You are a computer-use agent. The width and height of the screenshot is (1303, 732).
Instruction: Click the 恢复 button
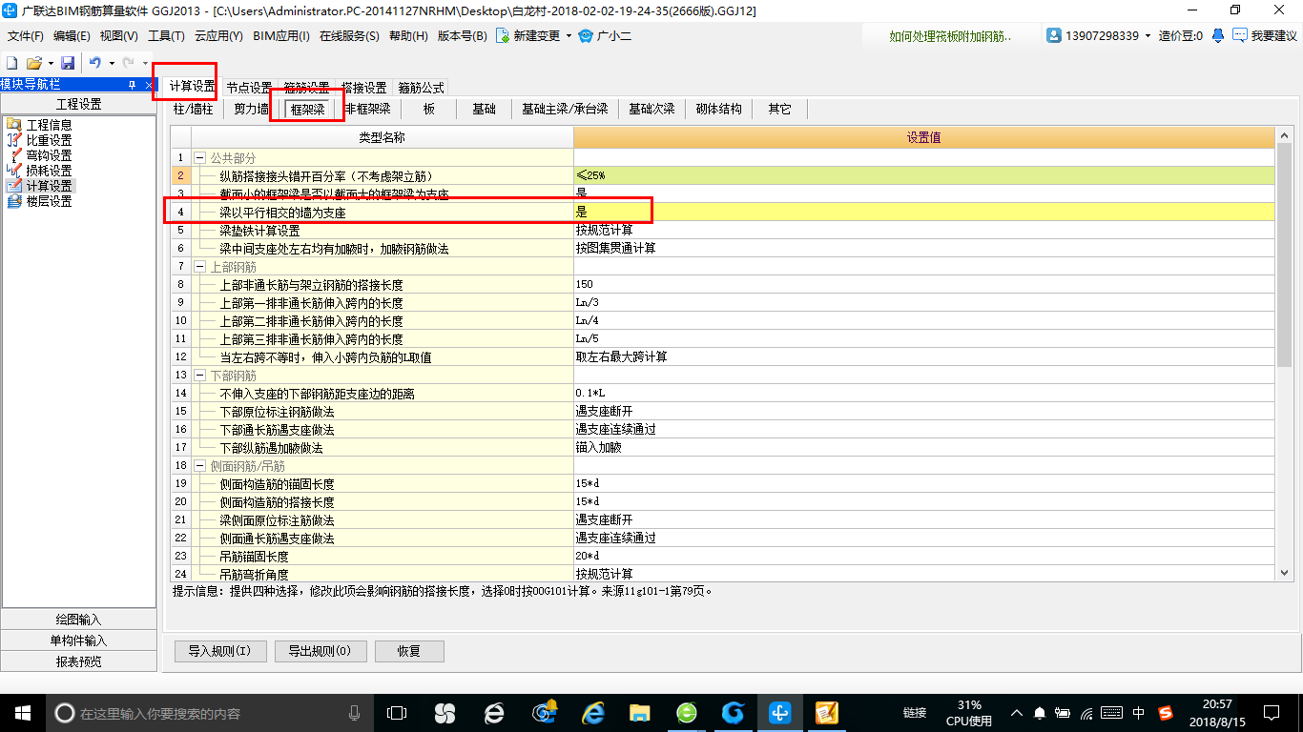pos(409,652)
